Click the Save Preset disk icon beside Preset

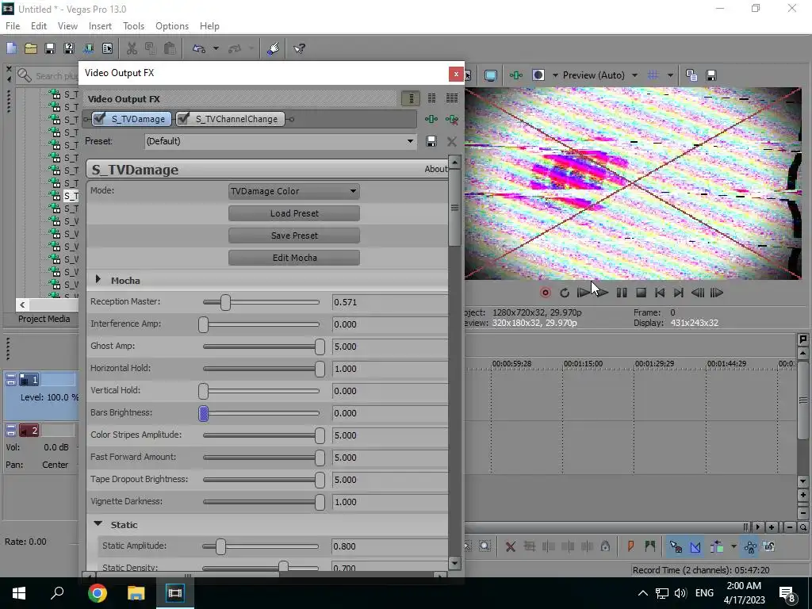point(431,141)
